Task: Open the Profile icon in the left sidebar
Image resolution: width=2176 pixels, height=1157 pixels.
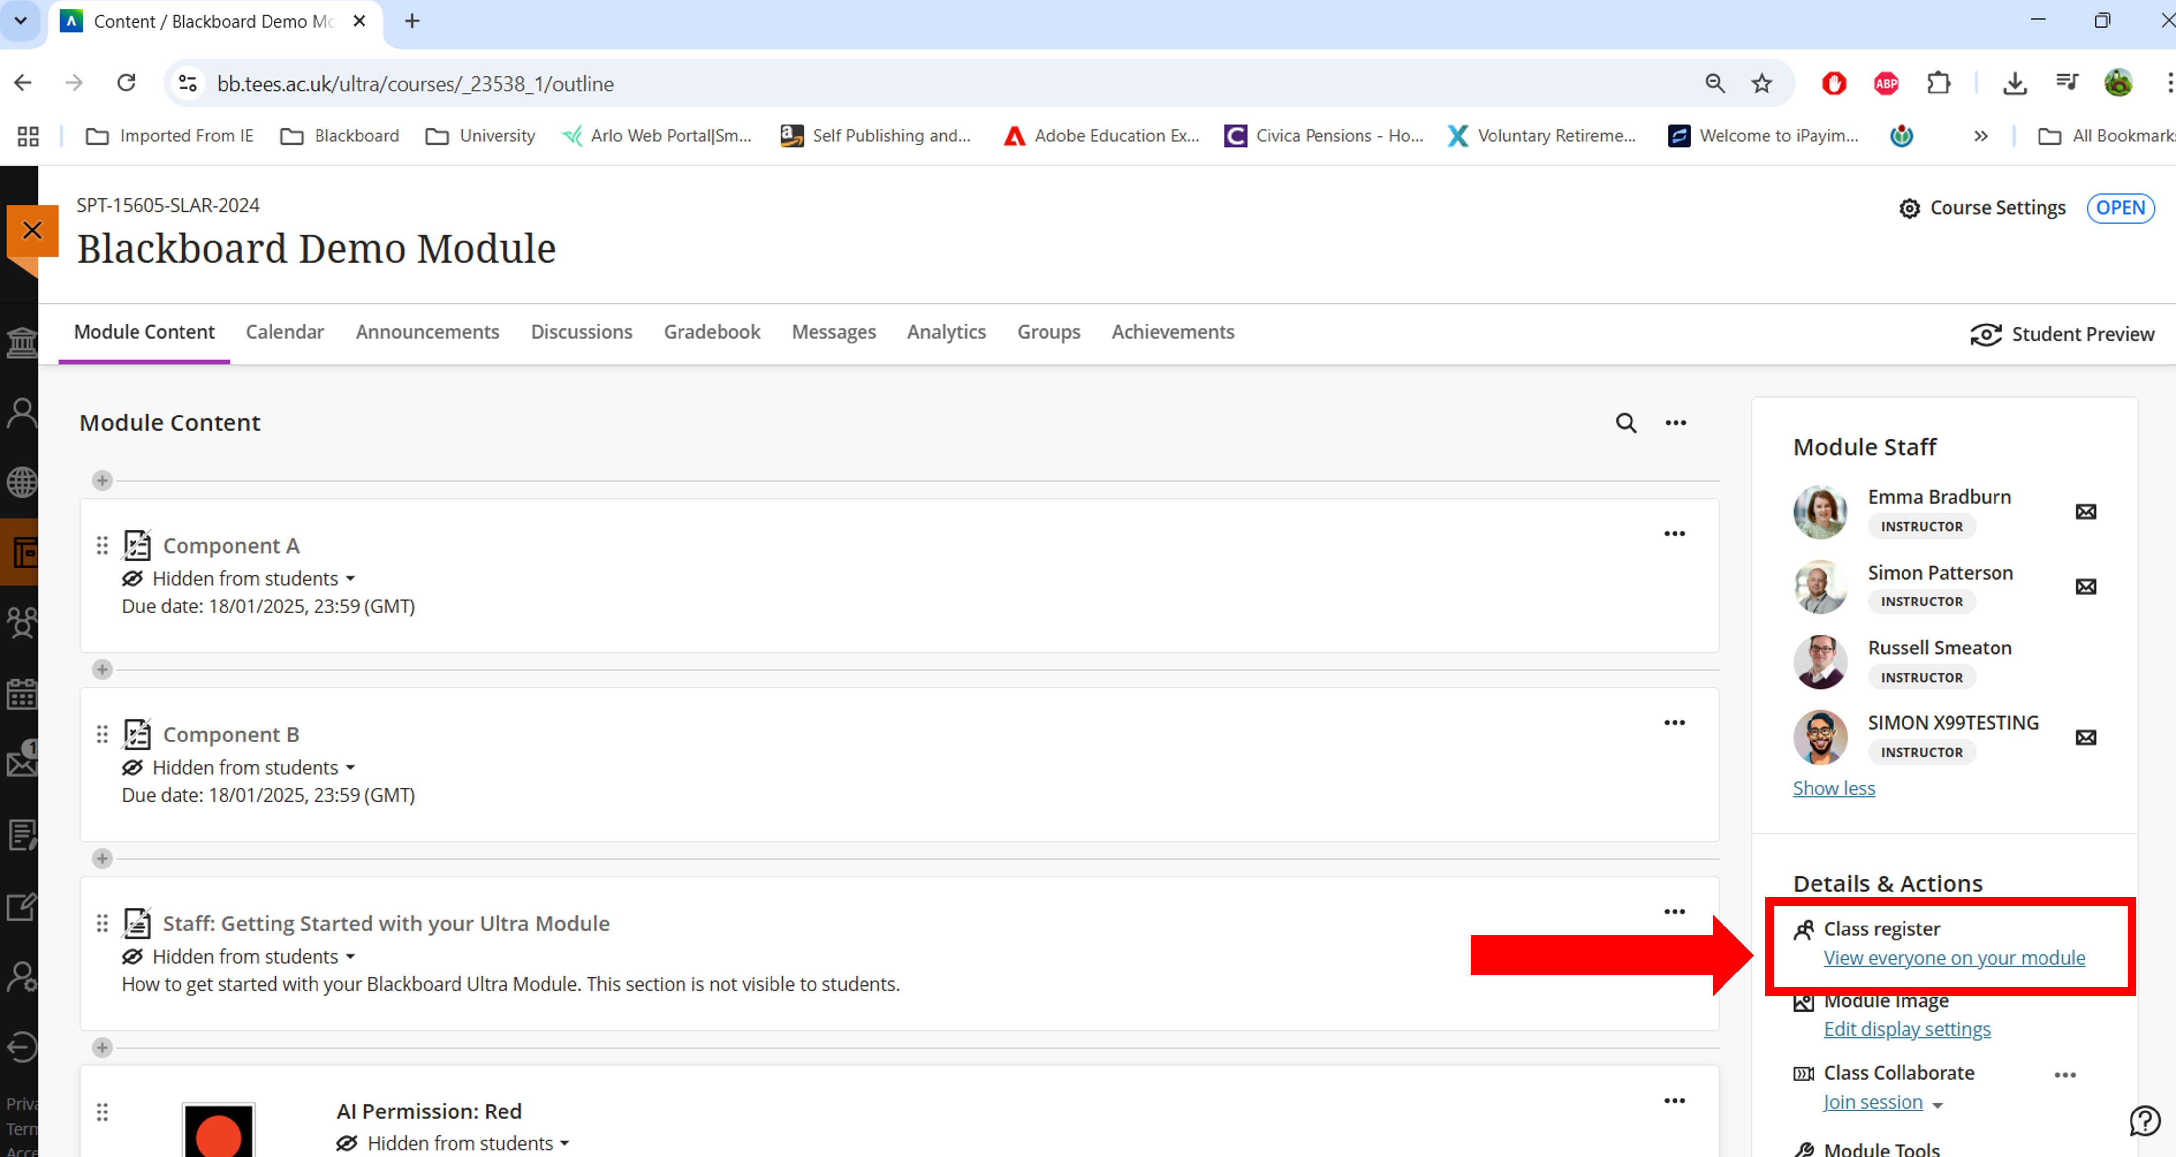Action: [21, 413]
